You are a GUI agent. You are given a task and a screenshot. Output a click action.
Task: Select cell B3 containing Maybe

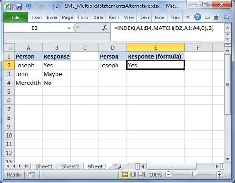pos(56,74)
